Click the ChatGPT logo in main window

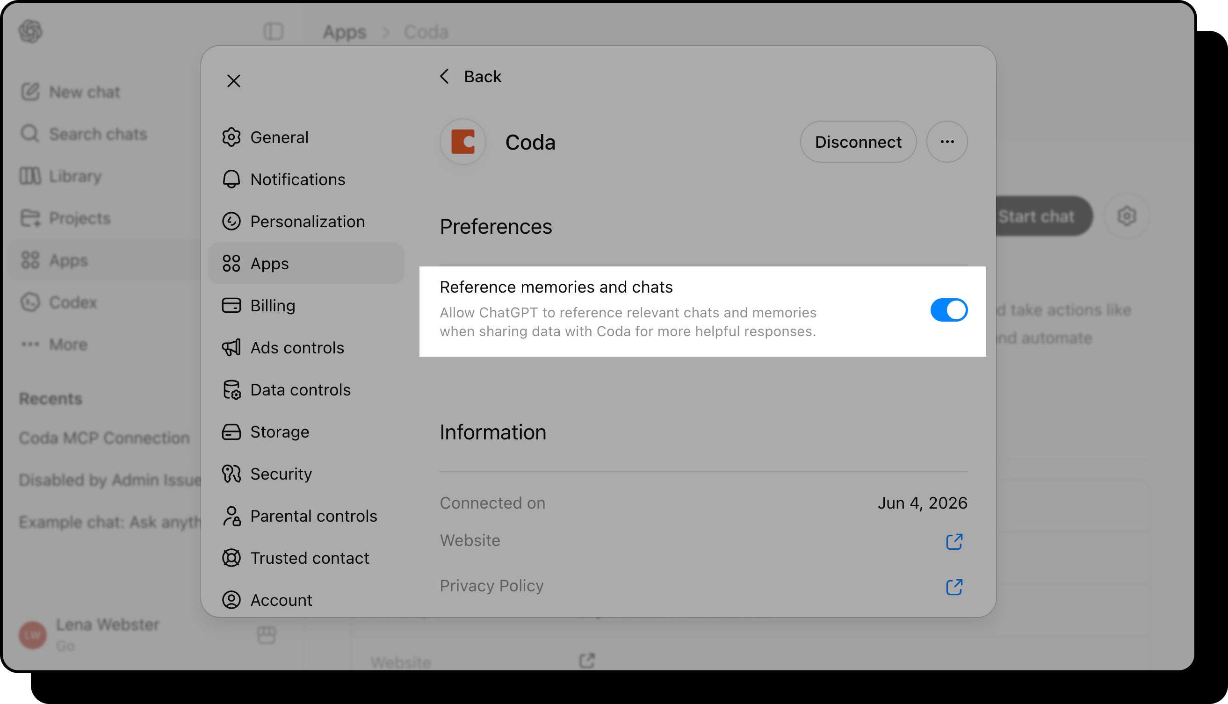click(30, 31)
